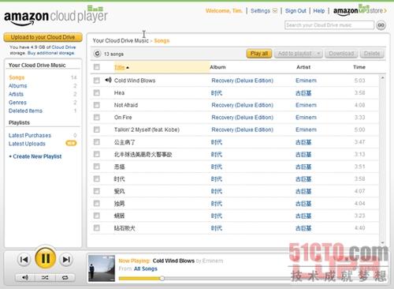Open the Settings dropdown
The image size is (394, 289).
[264, 11]
